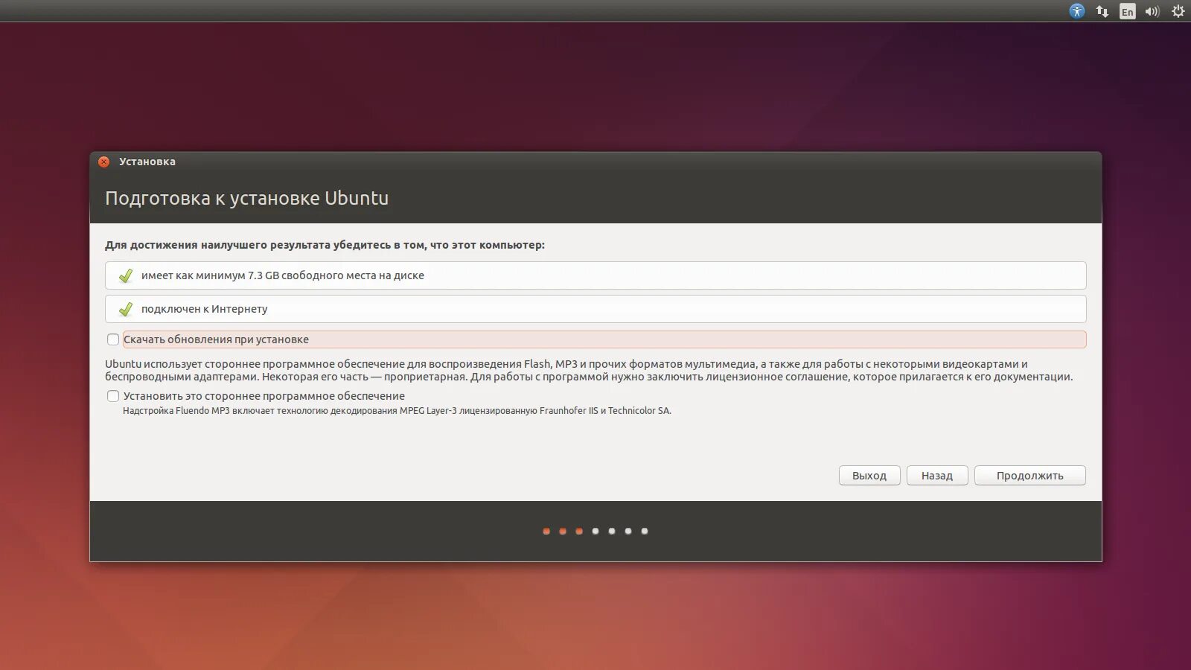Click the Fluendo MP3 license note text
Screen dimensions: 1191x670
pyautogui.click(x=397, y=411)
